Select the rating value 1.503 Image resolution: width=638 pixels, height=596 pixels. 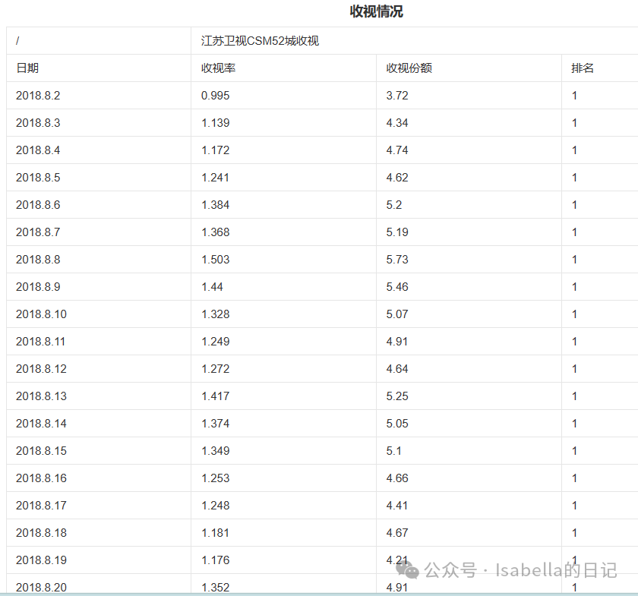215,260
